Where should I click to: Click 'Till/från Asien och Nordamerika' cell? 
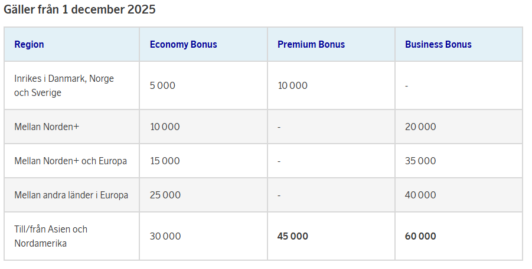[51, 236]
